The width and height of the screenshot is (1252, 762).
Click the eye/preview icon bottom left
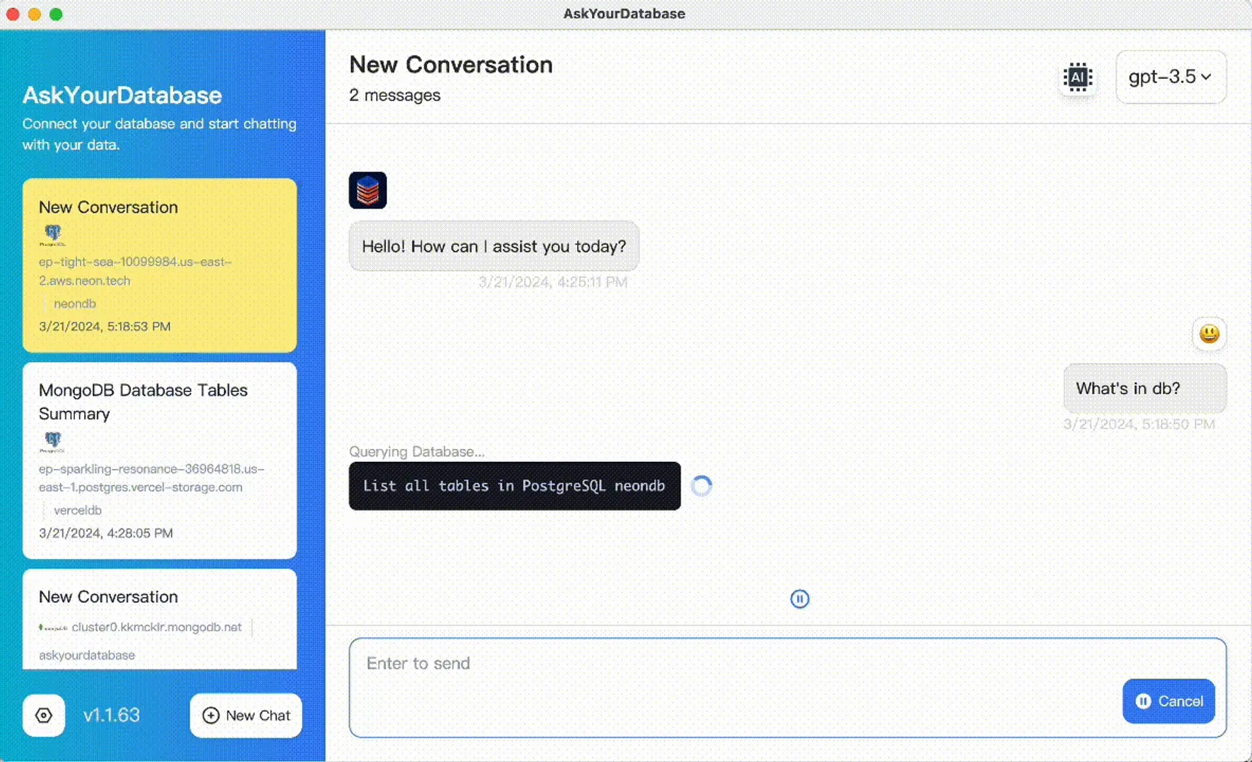click(x=45, y=714)
